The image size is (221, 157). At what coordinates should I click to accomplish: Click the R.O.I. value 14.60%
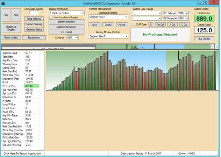(29, 83)
